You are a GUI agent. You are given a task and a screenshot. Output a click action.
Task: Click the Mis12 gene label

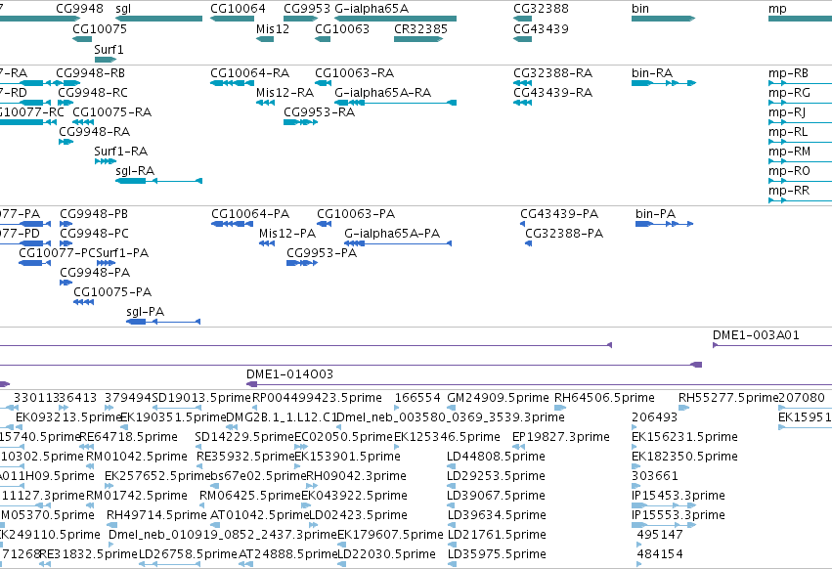(273, 28)
